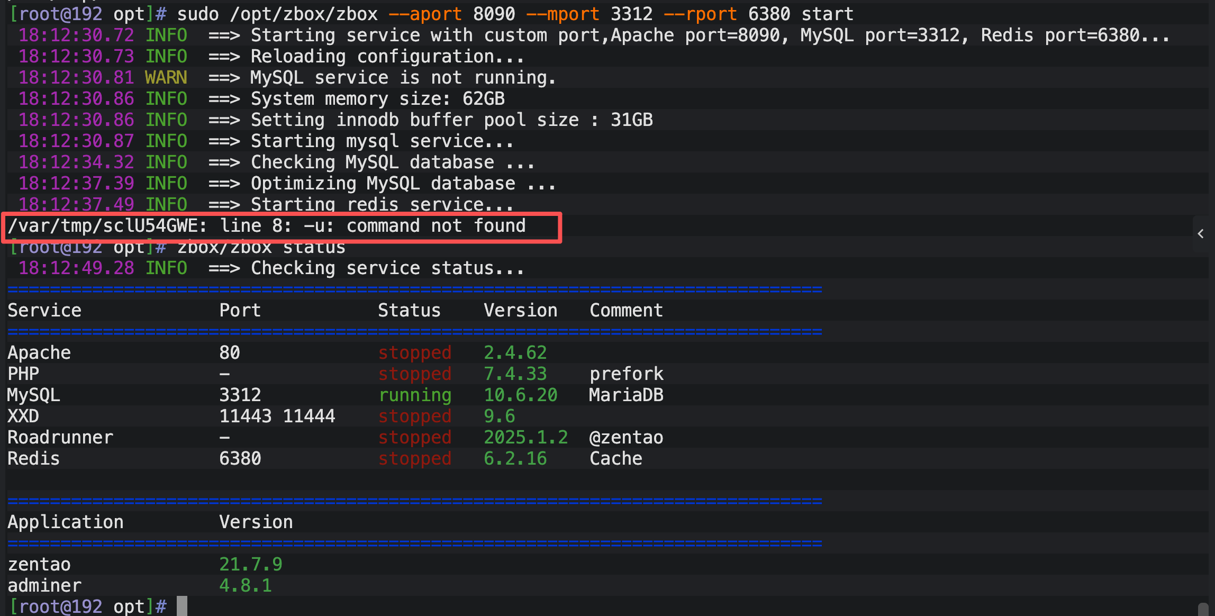The image size is (1215, 616).
Task: Click MariaDB comment in MySQL row
Action: (626, 395)
